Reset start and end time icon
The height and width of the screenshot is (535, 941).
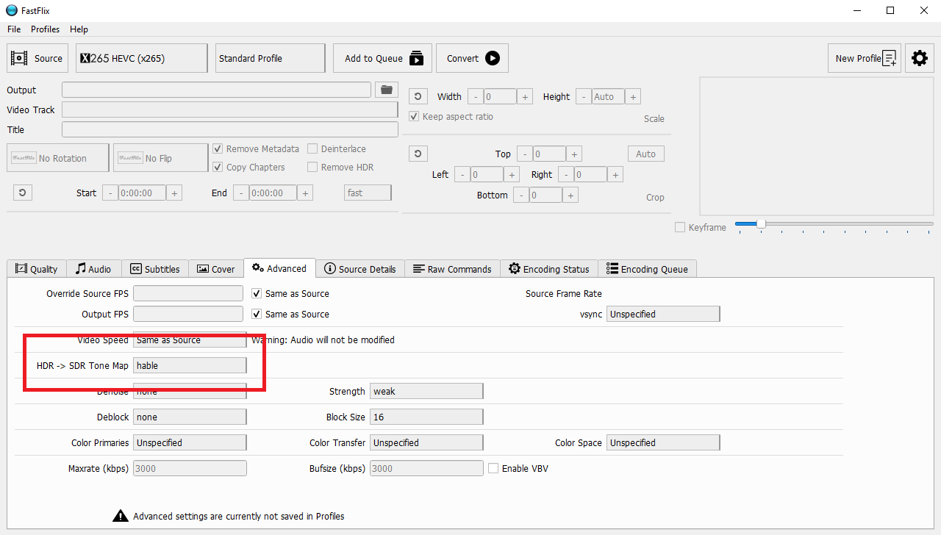click(x=22, y=193)
